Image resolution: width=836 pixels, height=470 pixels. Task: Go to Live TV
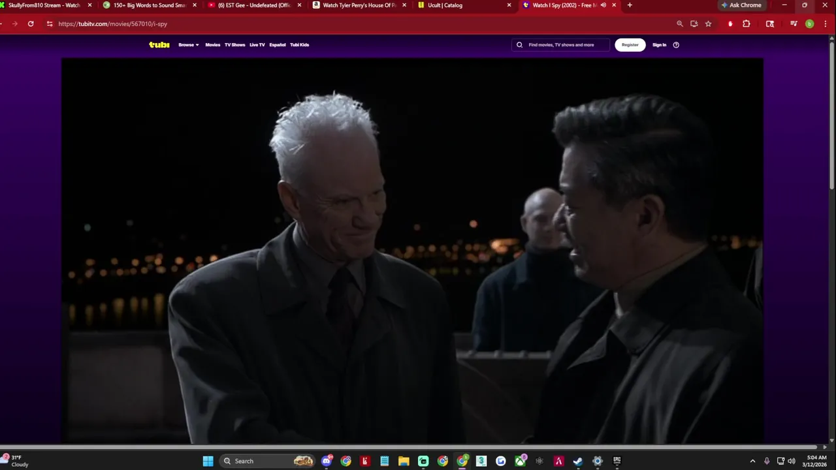[257, 45]
